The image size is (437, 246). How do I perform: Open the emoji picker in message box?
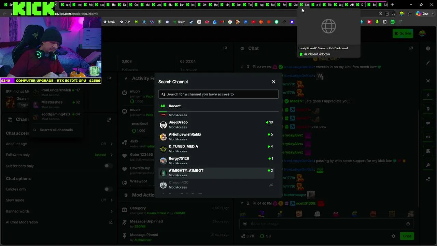408,224
